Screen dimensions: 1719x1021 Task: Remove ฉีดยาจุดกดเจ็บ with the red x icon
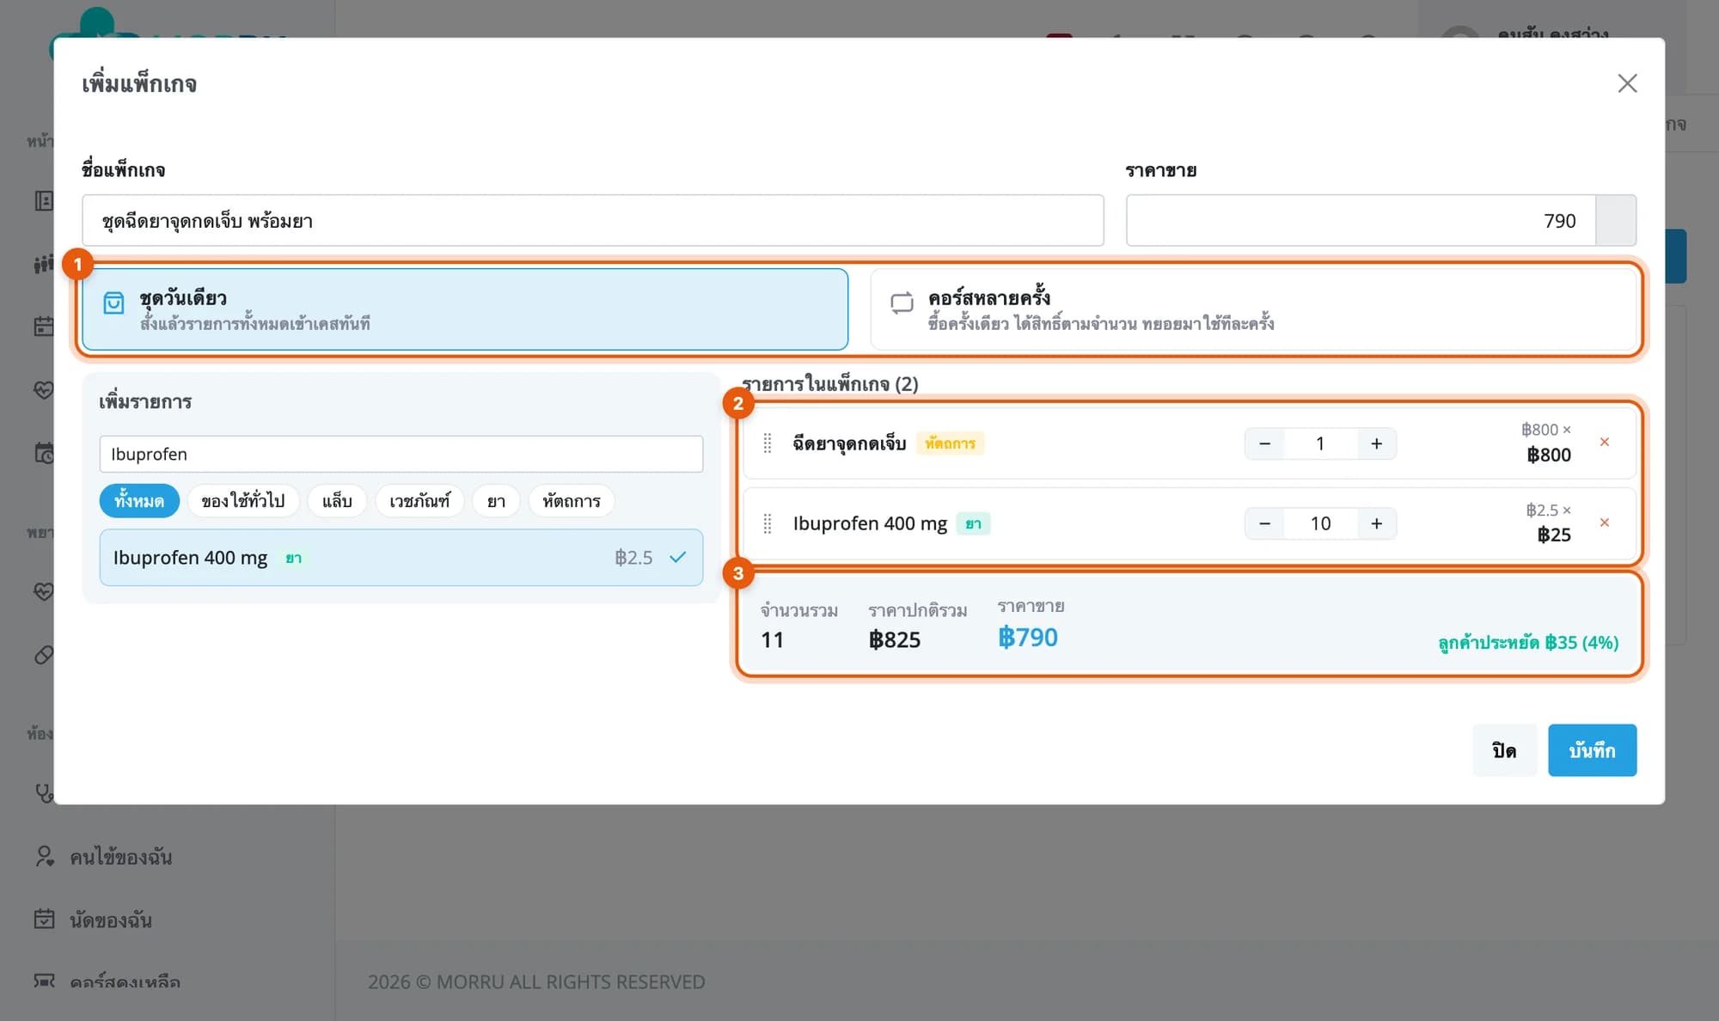1605,442
